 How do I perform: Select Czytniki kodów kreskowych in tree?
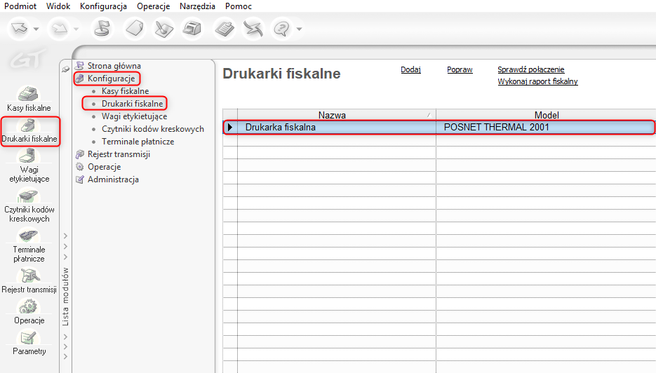tap(153, 129)
